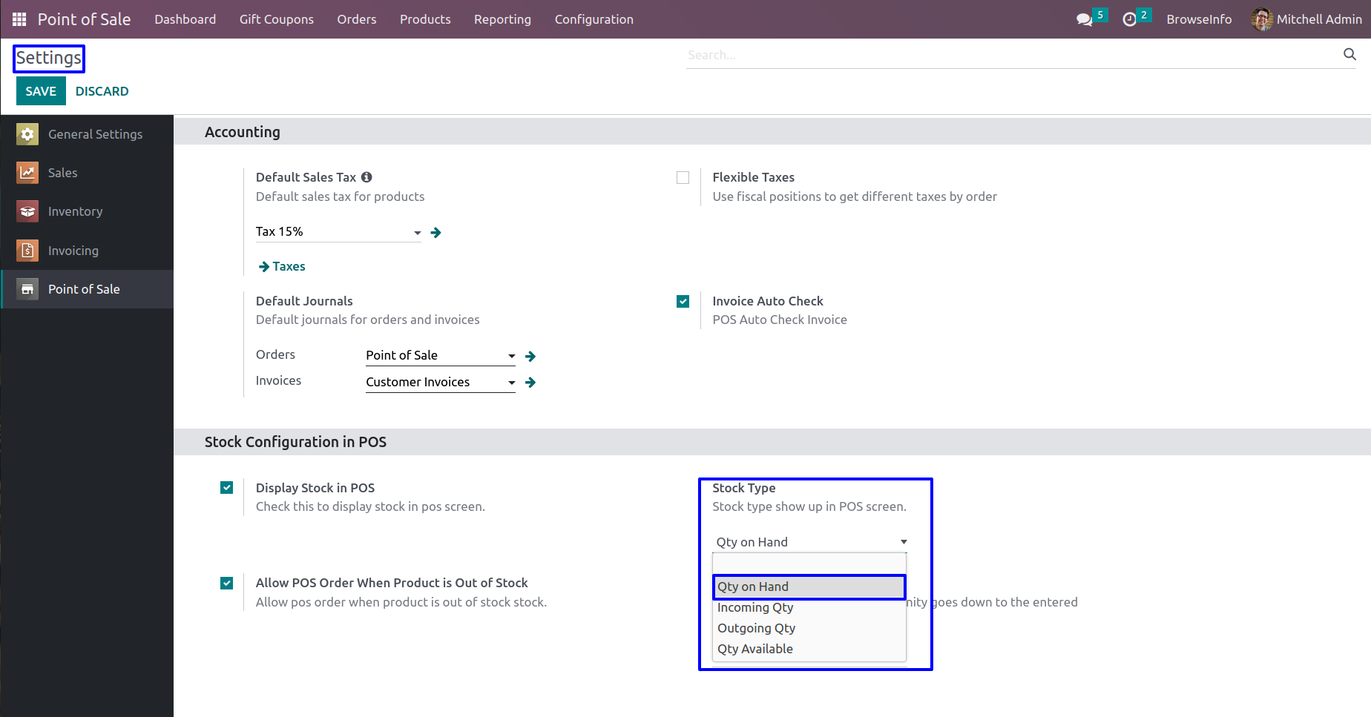Focus the settings Search field
1371x717 pixels.
click(x=1013, y=55)
